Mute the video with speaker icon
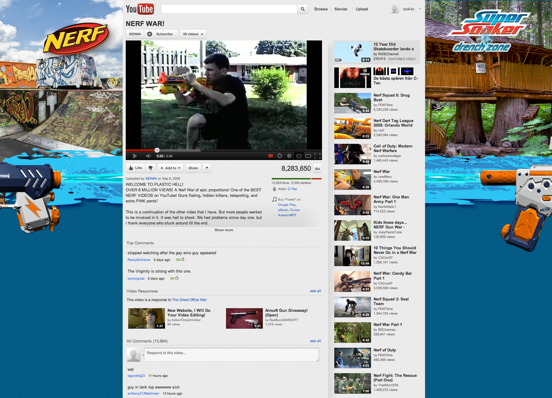 148,156
